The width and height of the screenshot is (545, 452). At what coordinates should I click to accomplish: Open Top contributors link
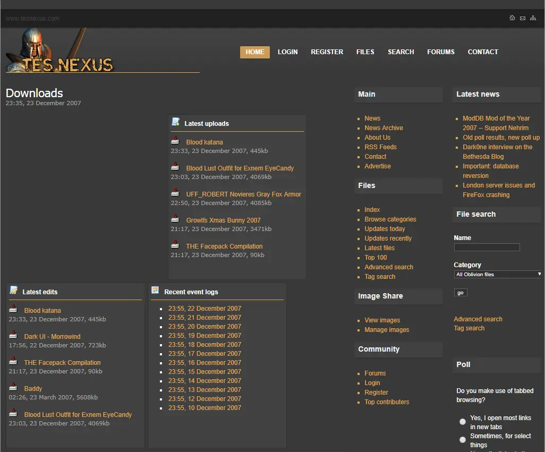click(387, 402)
